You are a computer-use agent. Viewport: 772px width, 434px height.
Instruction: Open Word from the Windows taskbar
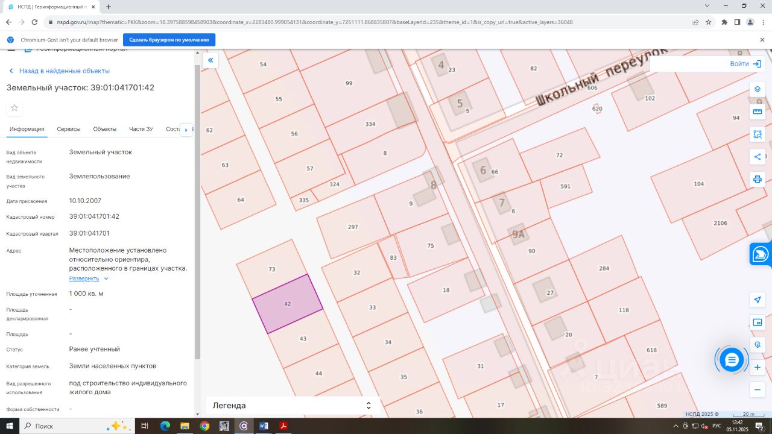[x=264, y=426]
